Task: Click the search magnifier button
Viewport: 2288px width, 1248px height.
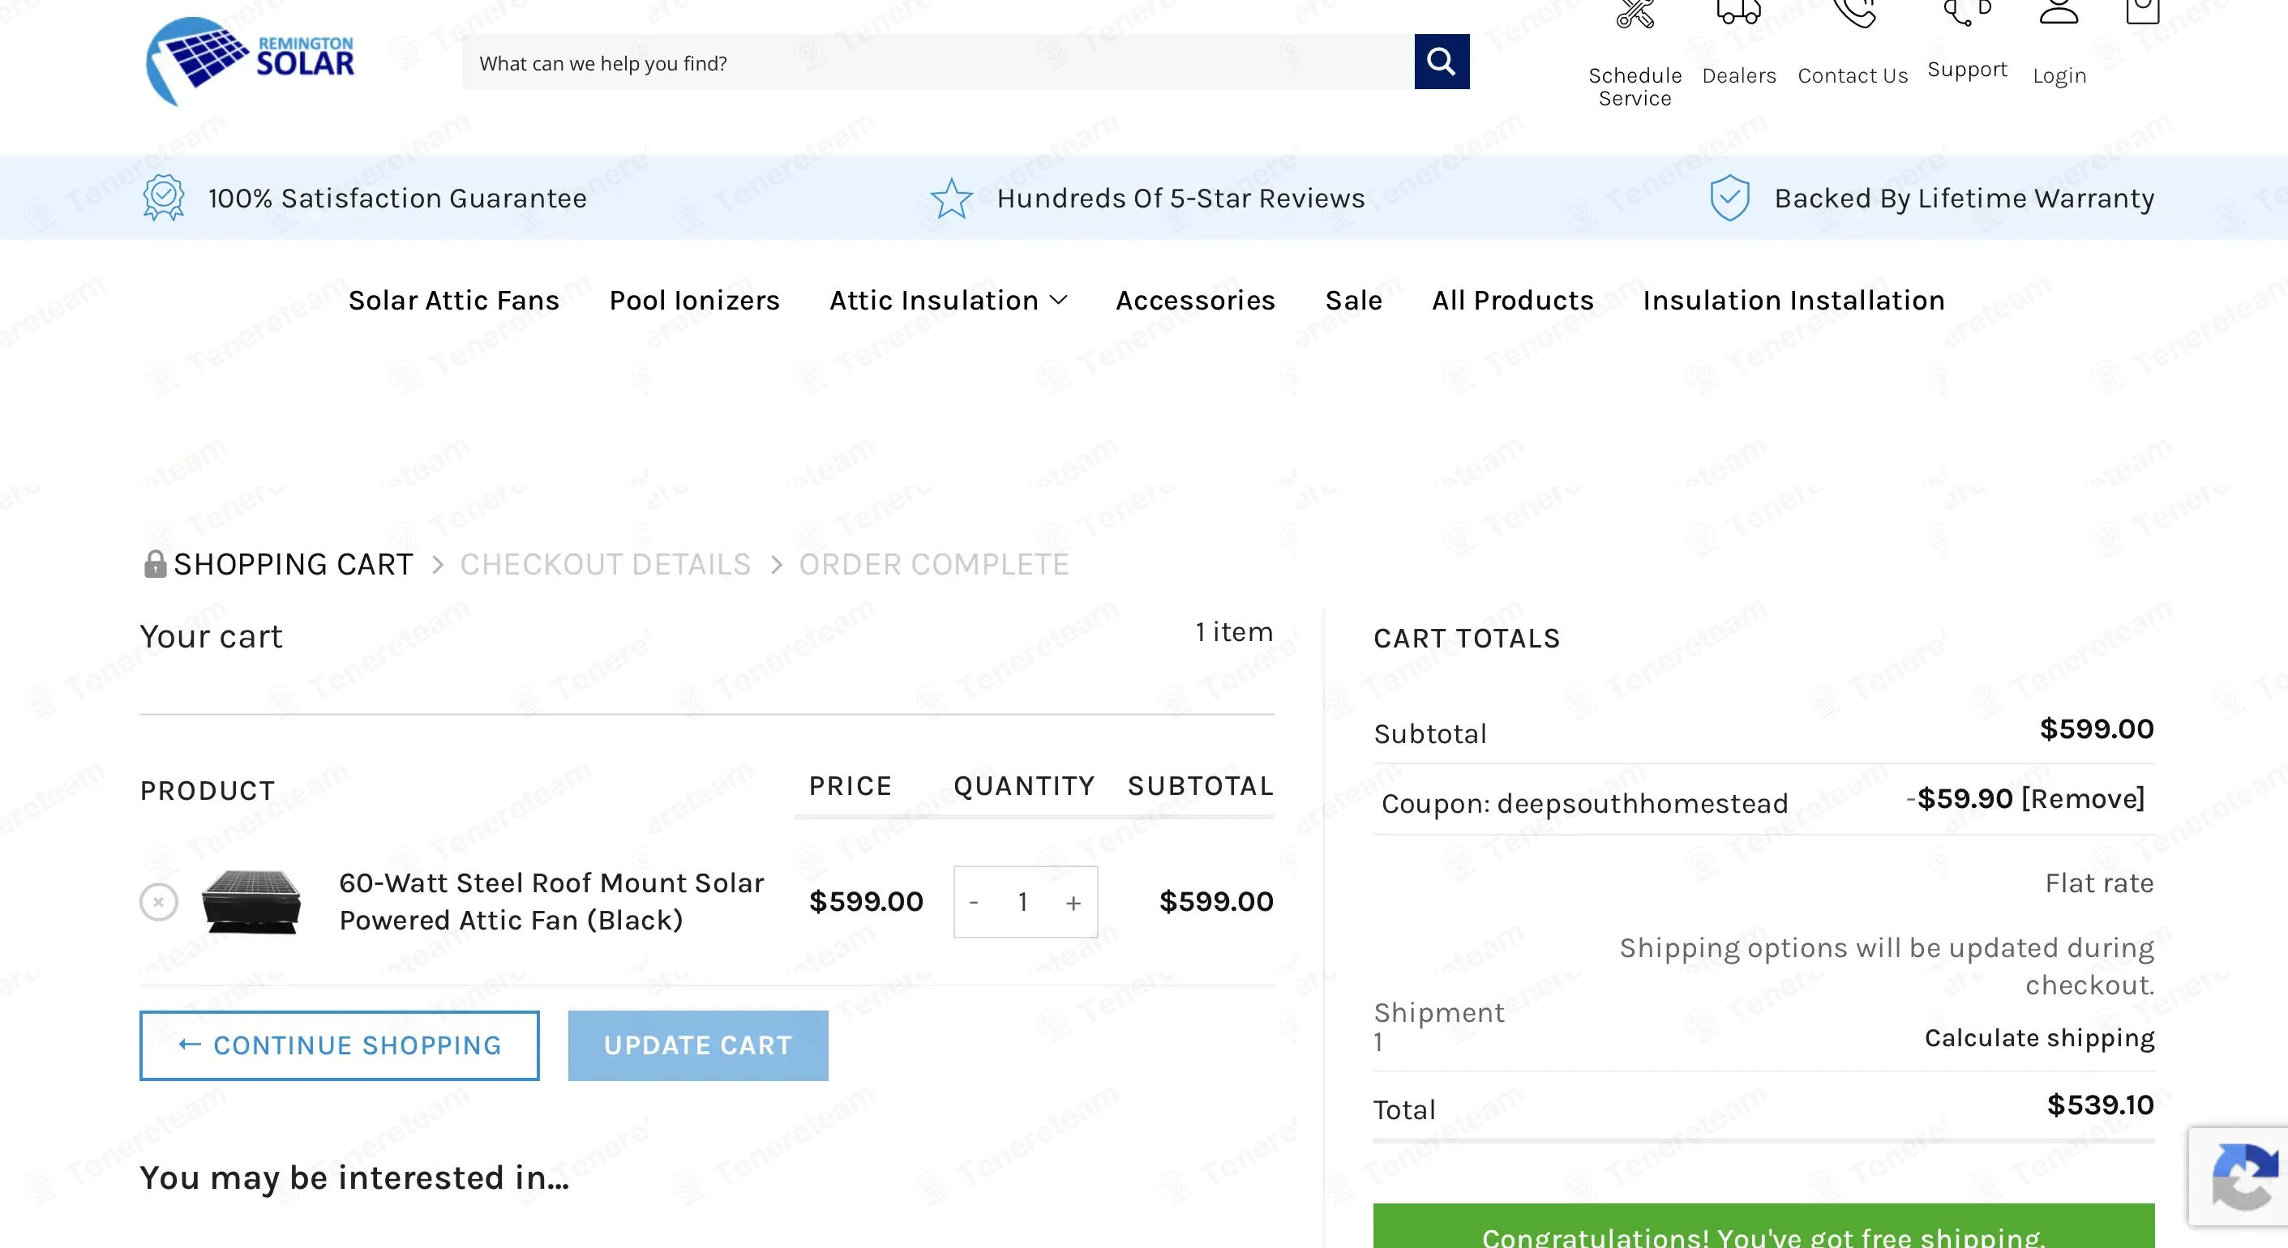Action: [1442, 62]
